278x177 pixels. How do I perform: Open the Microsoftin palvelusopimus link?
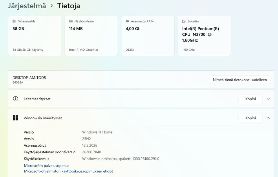47,166
